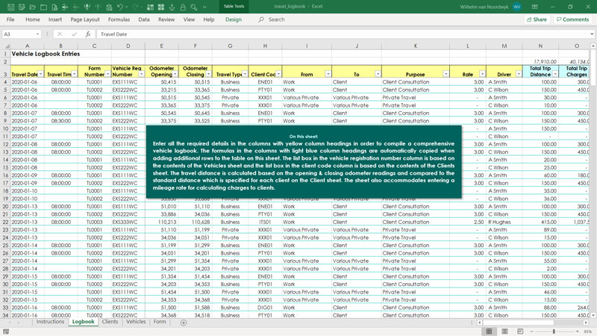The width and height of the screenshot is (597, 336).
Task: Click zoom in plus icon in status bar
Action: (577, 332)
